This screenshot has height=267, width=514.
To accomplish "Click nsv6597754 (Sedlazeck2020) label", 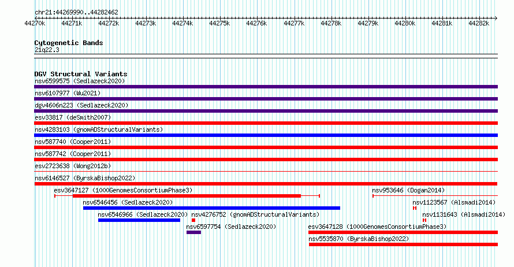I will [x=231, y=227].
